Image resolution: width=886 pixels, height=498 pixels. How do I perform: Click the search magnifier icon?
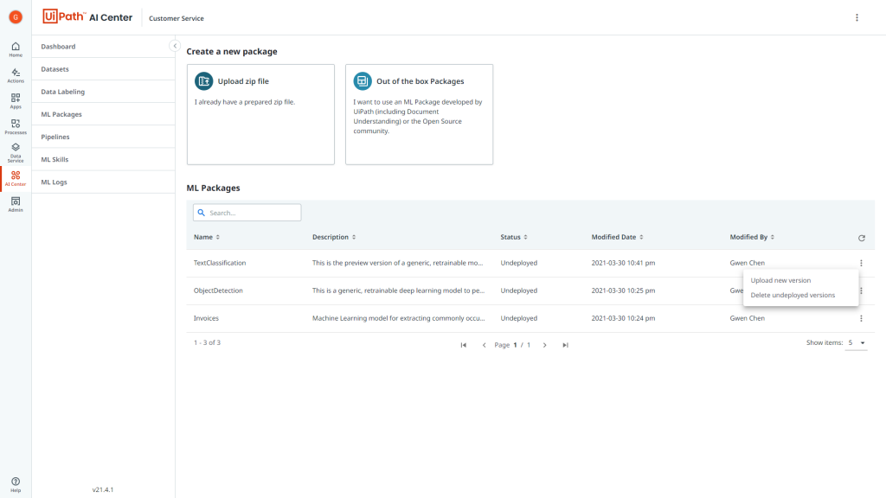coord(201,213)
